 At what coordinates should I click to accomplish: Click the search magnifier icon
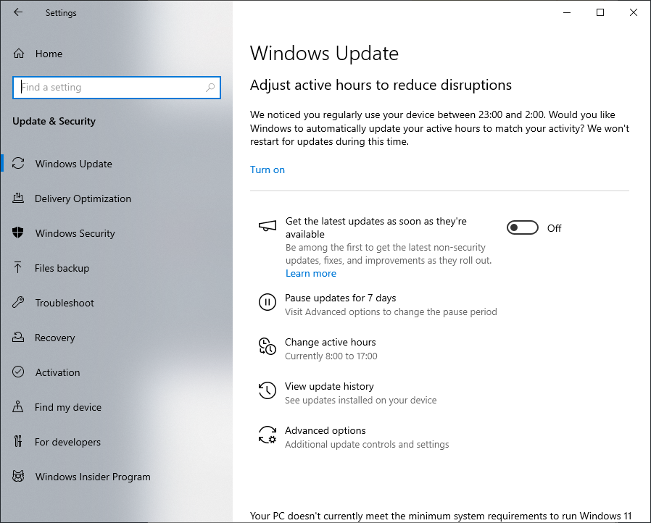point(210,88)
